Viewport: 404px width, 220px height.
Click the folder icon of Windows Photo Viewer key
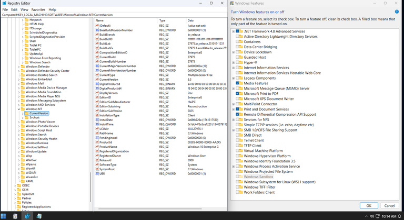[23, 122]
